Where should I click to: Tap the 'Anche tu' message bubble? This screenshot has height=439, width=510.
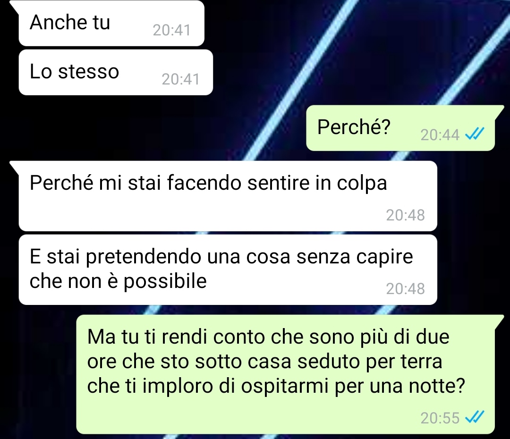[111, 24]
